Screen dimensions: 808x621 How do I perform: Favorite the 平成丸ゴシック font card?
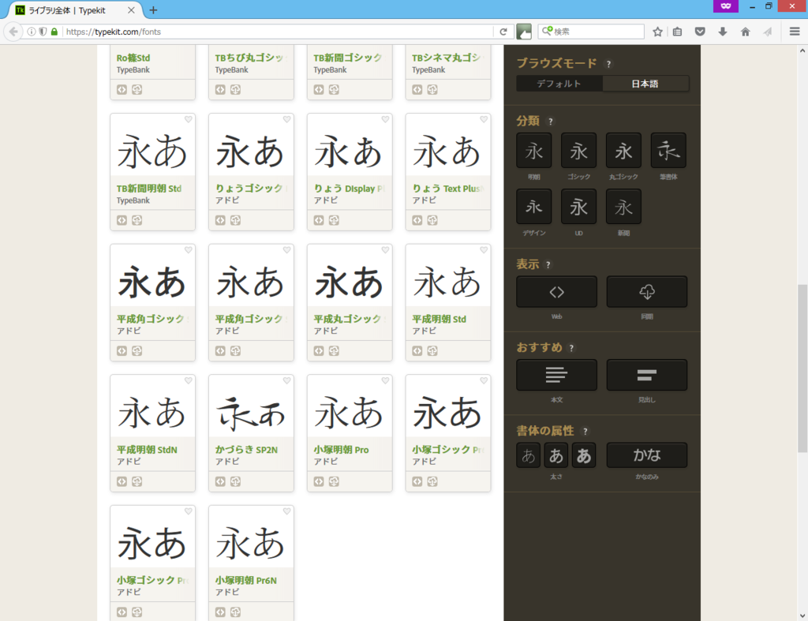point(385,250)
